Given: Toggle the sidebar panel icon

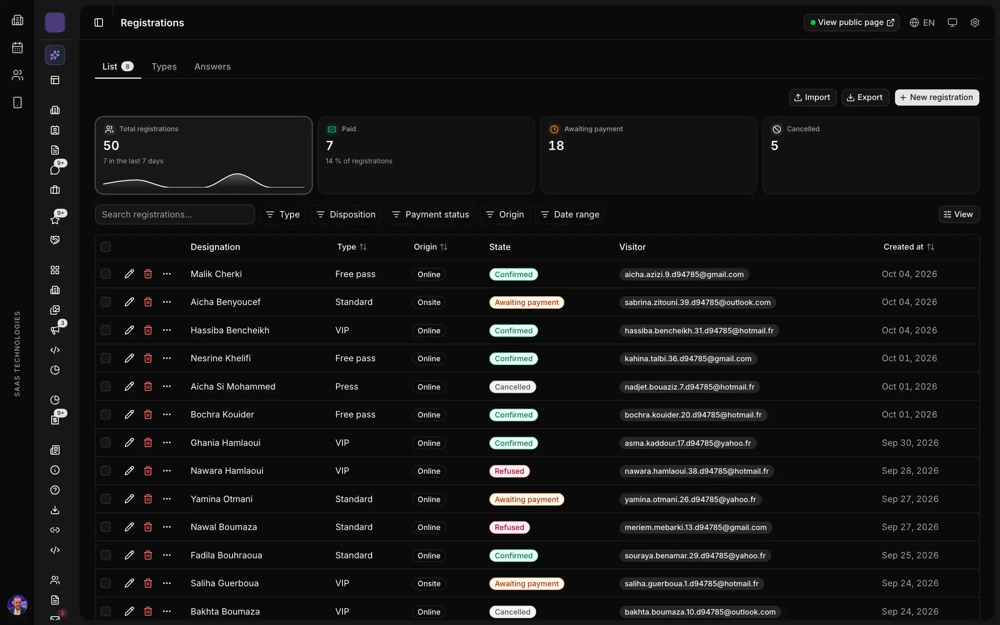Looking at the screenshot, I should click(x=99, y=22).
